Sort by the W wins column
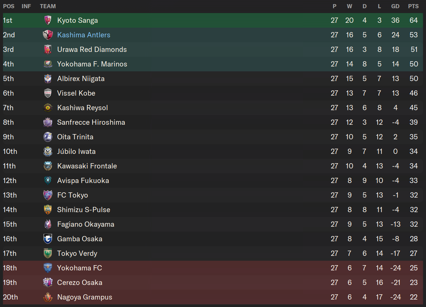 (x=349, y=6)
